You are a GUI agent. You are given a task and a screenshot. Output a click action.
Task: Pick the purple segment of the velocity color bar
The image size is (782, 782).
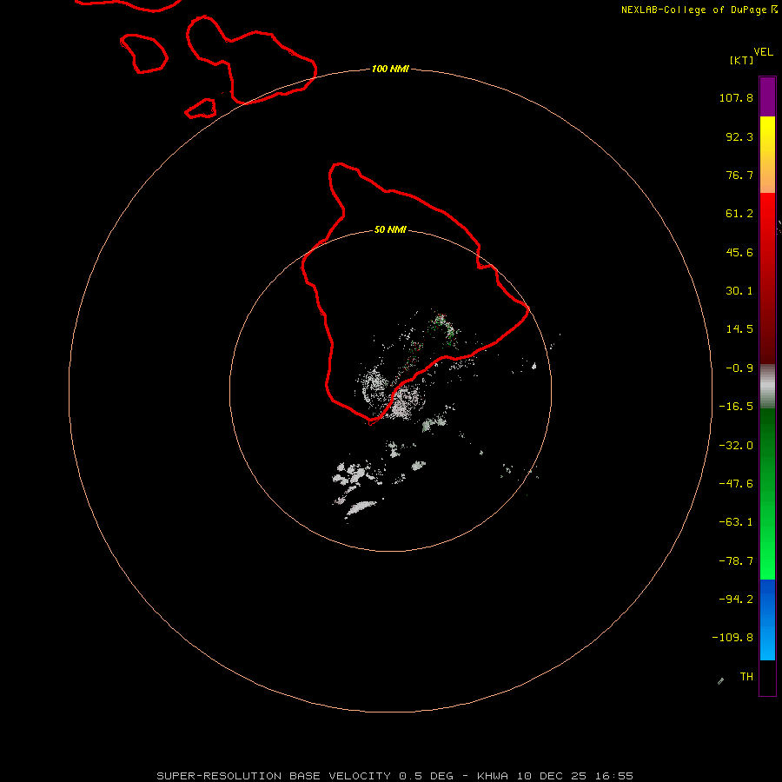pyautogui.click(x=767, y=96)
